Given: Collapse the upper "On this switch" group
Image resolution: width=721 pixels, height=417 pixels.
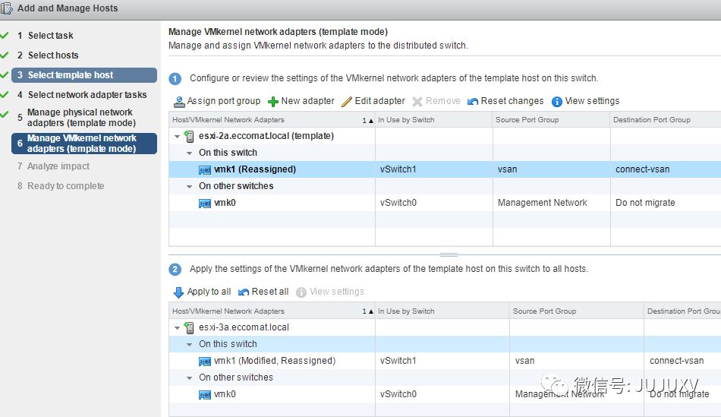Looking at the screenshot, I should (x=190, y=153).
